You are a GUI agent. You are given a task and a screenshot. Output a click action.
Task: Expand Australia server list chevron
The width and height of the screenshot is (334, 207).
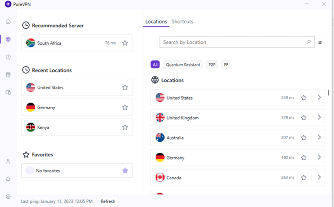pyautogui.click(x=319, y=138)
